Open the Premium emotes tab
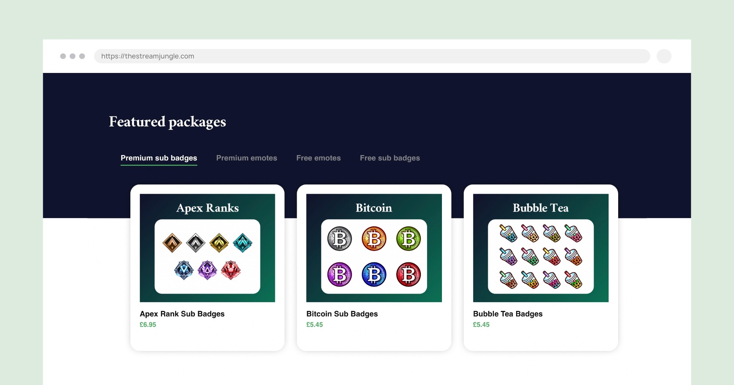 [x=247, y=158]
